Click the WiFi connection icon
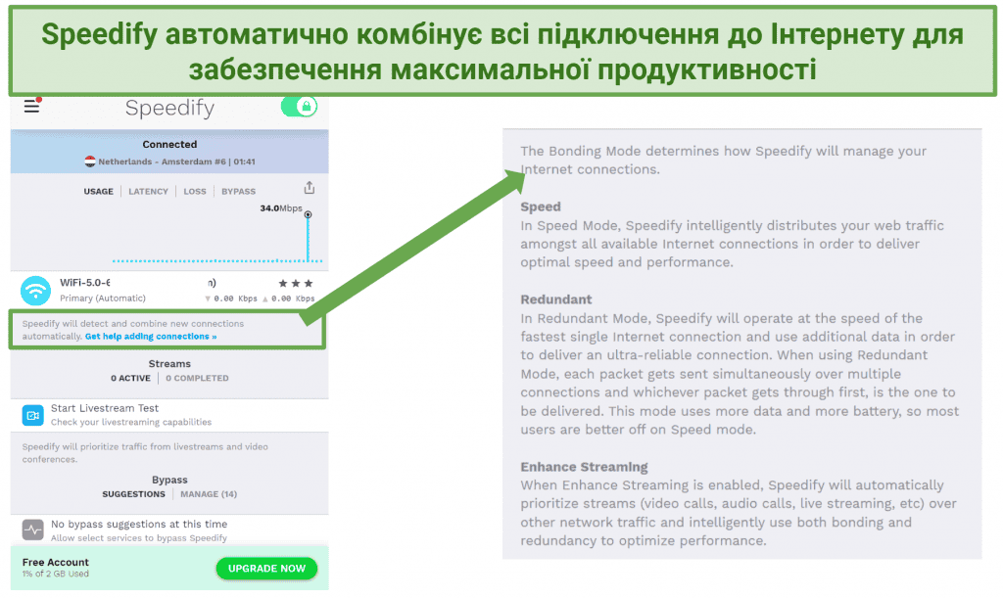Image resolution: width=1003 pixels, height=598 pixels. (x=36, y=291)
